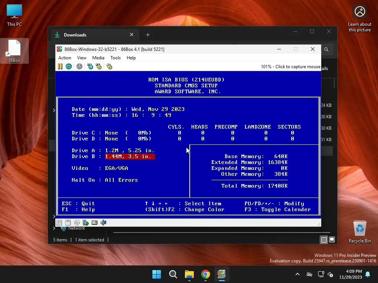This screenshot has width=378, height=283.
Task: Open taskbar Search
Action: click(173, 274)
